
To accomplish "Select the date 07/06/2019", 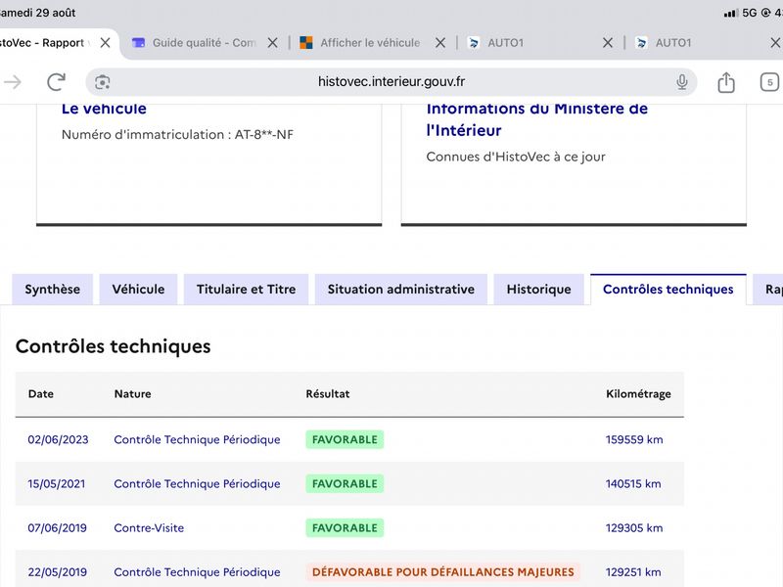I will (58, 528).
